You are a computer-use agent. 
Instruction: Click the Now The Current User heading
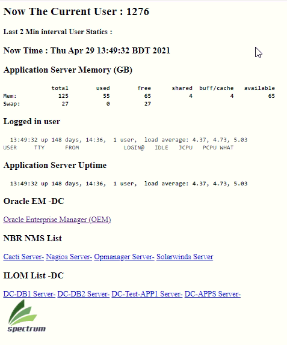click(76, 11)
